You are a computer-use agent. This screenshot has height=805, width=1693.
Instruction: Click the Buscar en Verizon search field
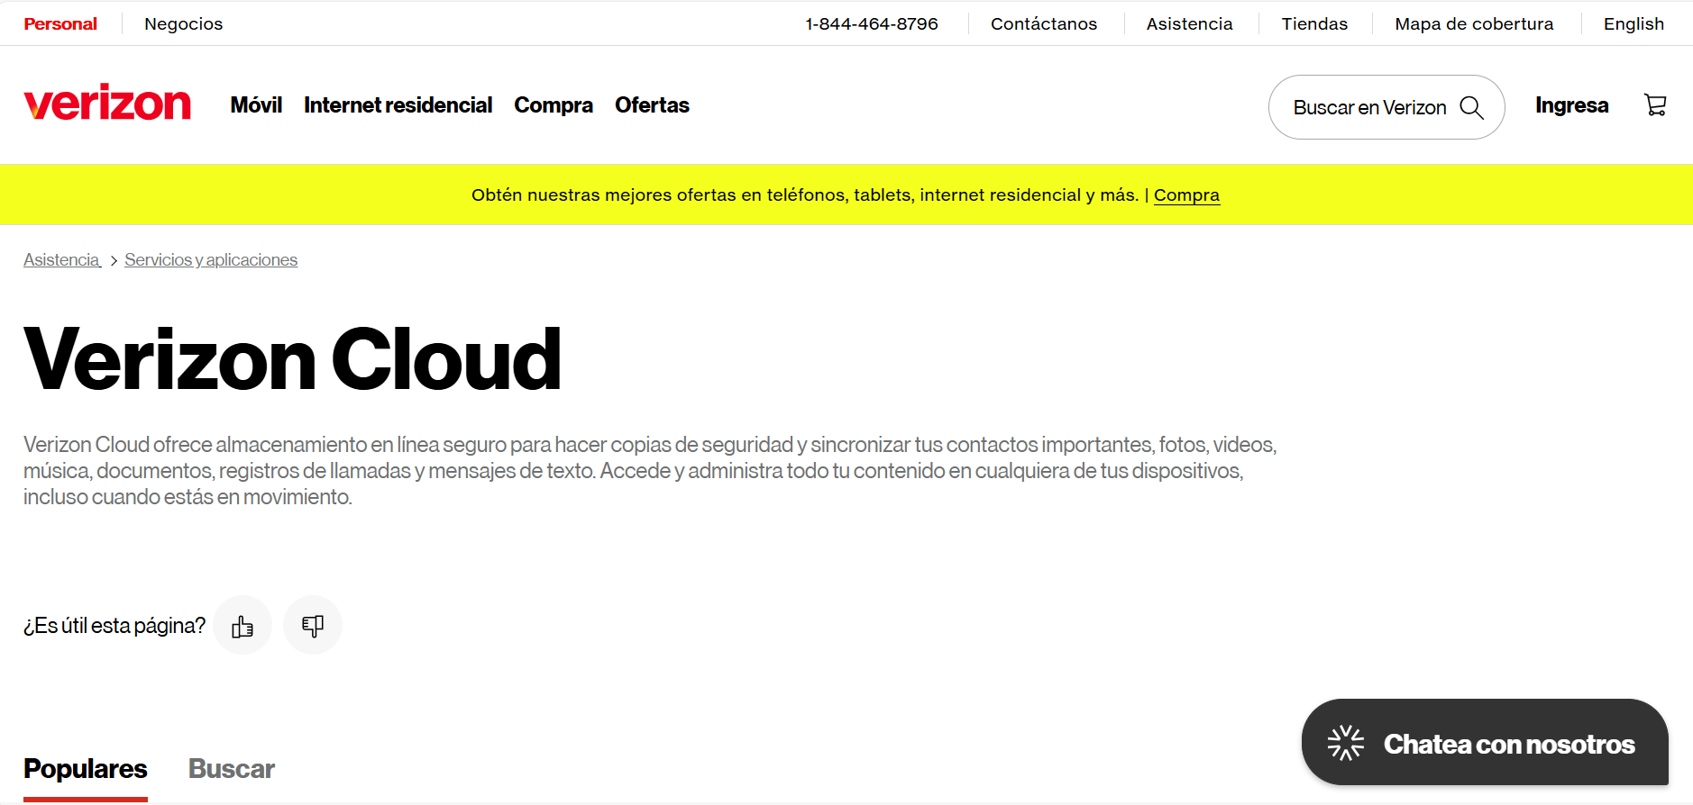(x=1386, y=107)
